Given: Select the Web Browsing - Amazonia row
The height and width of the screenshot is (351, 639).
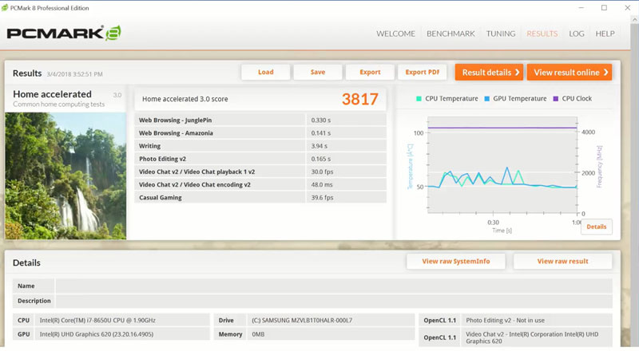Looking at the screenshot, I should 260,133.
